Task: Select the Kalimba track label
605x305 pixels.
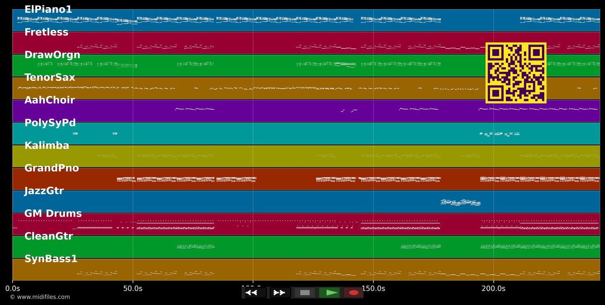Action: pyautogui.click(x=47, y=146)
